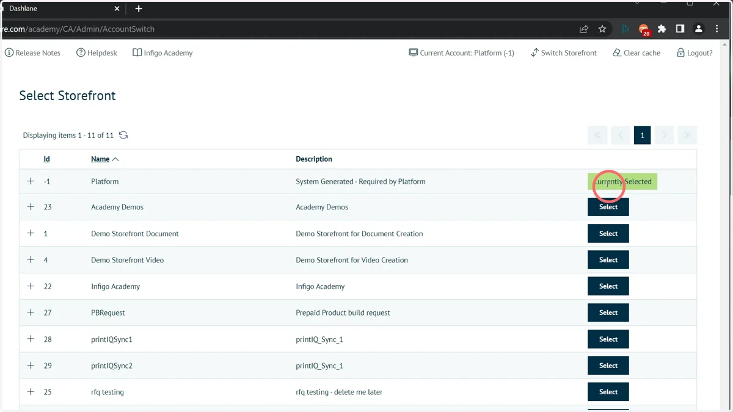The width and height of the screenshot is (733, 412).
Task: Click 'Demo Storefront for Document Creation' description
Action: click(x=359, y=233)
